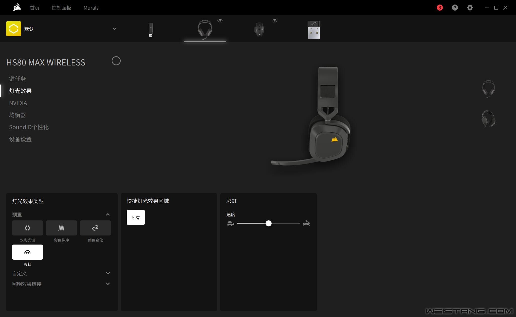516x317 pixels.
Task: Select the front-view headset thumbnail
Action: coord(488,89)
